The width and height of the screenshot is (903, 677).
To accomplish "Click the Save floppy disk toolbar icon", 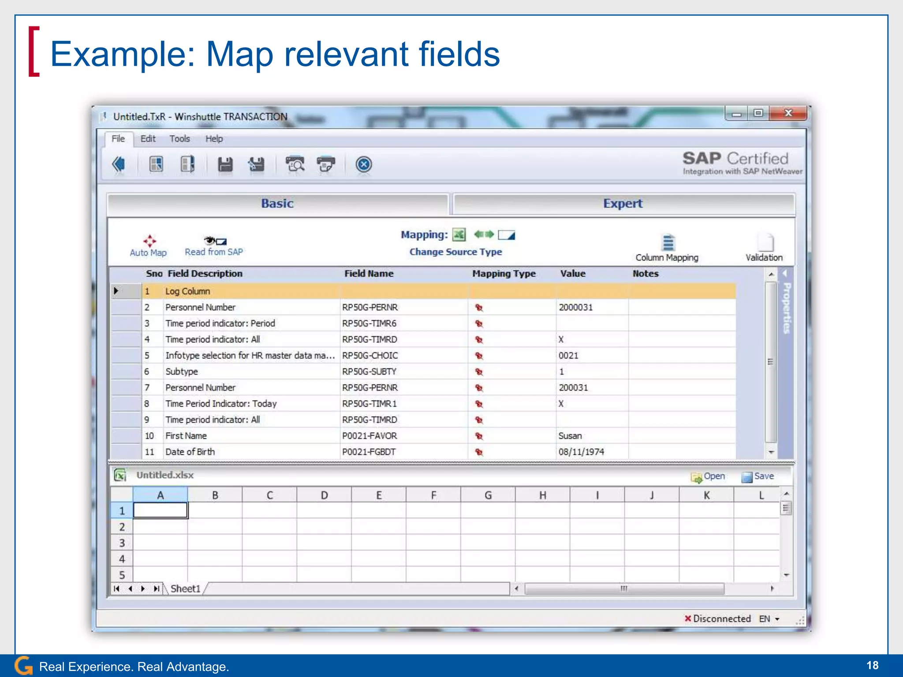I will point(225,165).
